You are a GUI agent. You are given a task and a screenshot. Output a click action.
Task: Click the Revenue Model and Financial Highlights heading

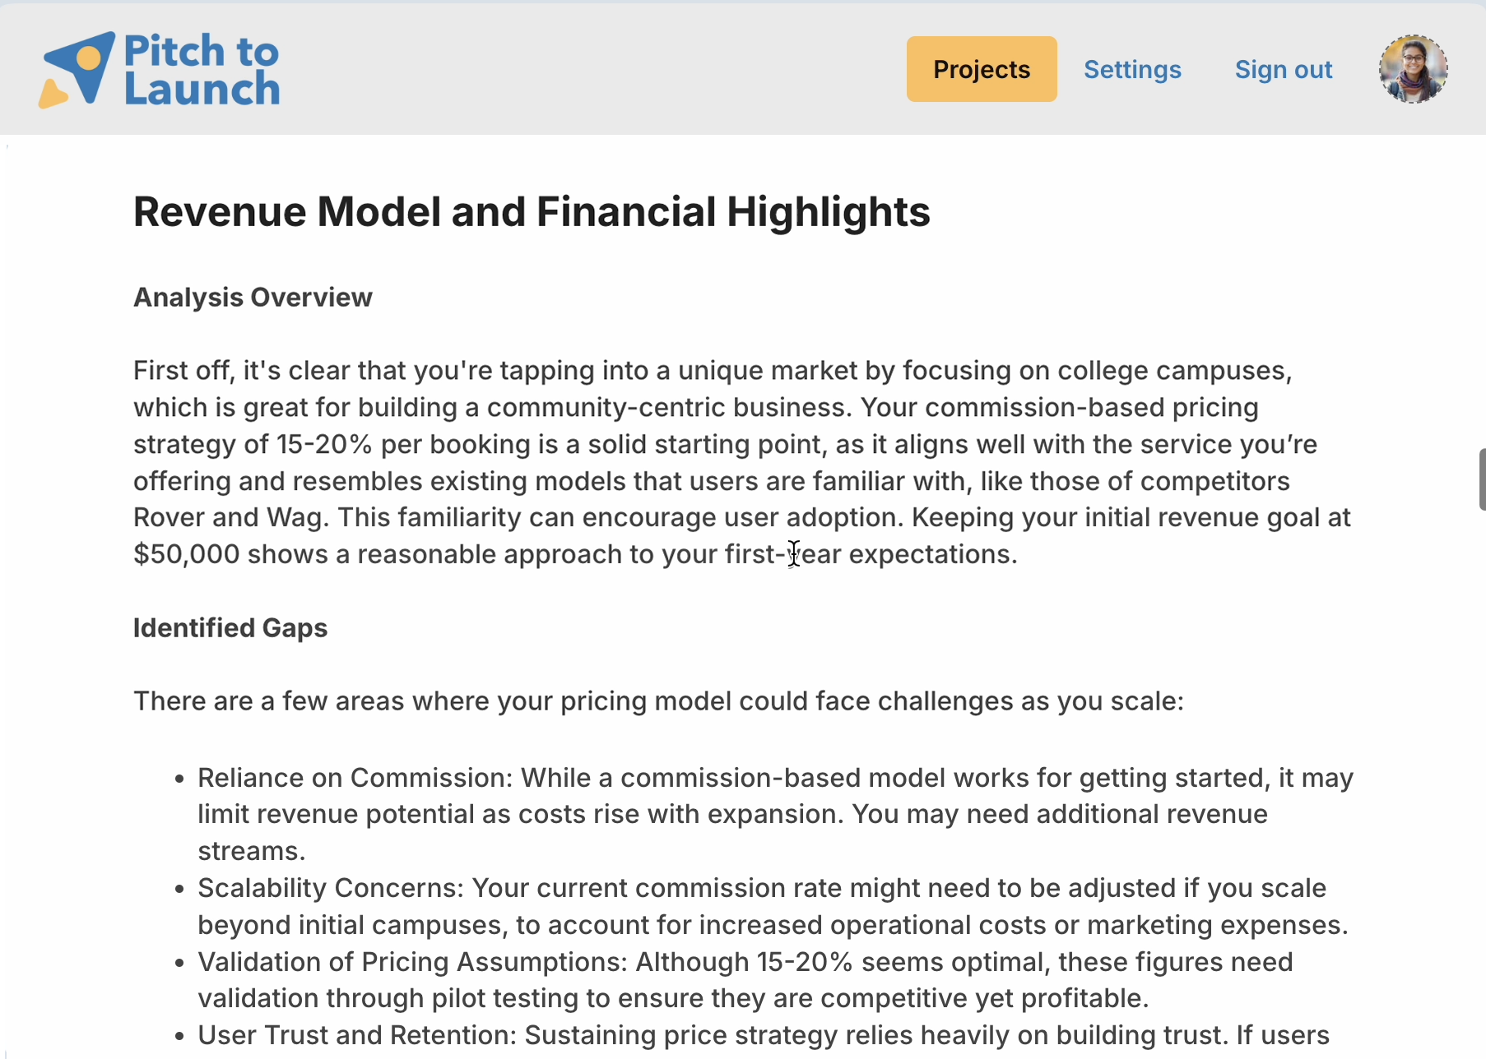click(532, 212)
